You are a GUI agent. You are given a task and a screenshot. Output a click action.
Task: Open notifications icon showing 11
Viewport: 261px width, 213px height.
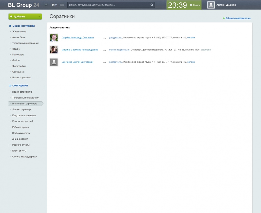pyautogui.click(x=55, y=5)
